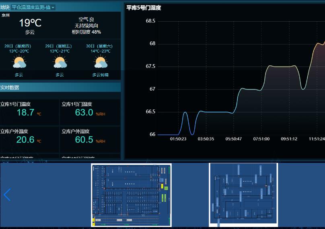This screenshot has width=325, height=229.
Task: Click the 相对湿度 48% text
Action: point(86,32)
